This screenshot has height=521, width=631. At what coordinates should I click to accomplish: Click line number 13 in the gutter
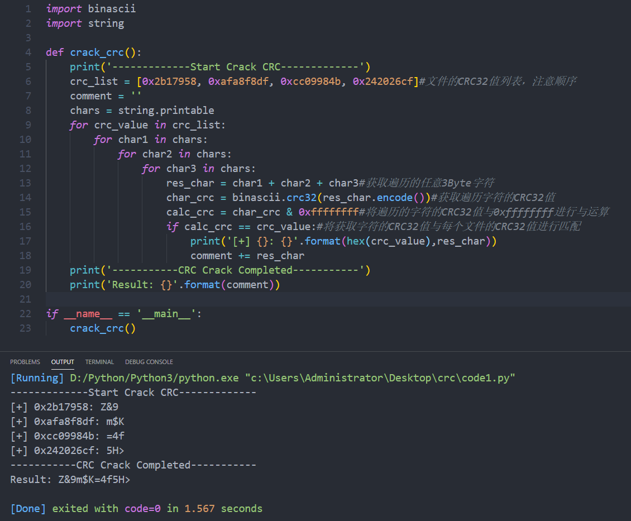click(25, 183)
